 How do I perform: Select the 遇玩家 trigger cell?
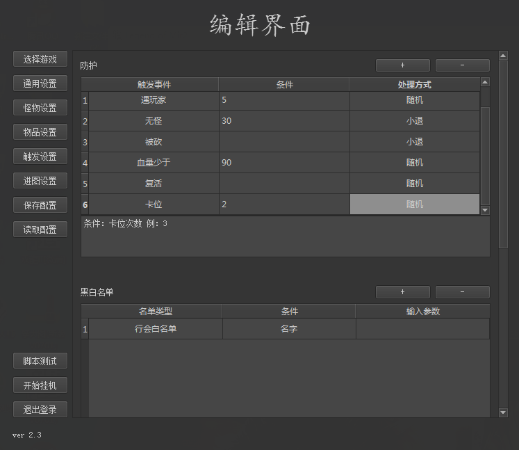tap(154, 100)
